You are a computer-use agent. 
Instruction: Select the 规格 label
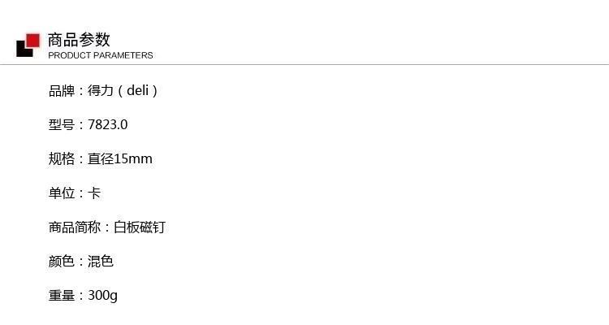(x=62, y=158)
